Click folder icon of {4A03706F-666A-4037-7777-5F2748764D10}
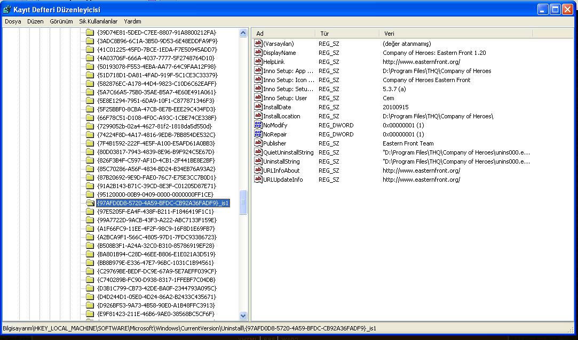 90,58
